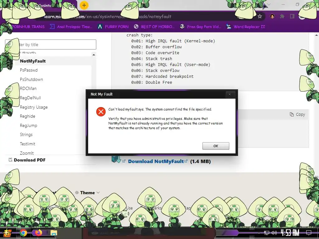Open Strings in the sidebar

point(26,134)
